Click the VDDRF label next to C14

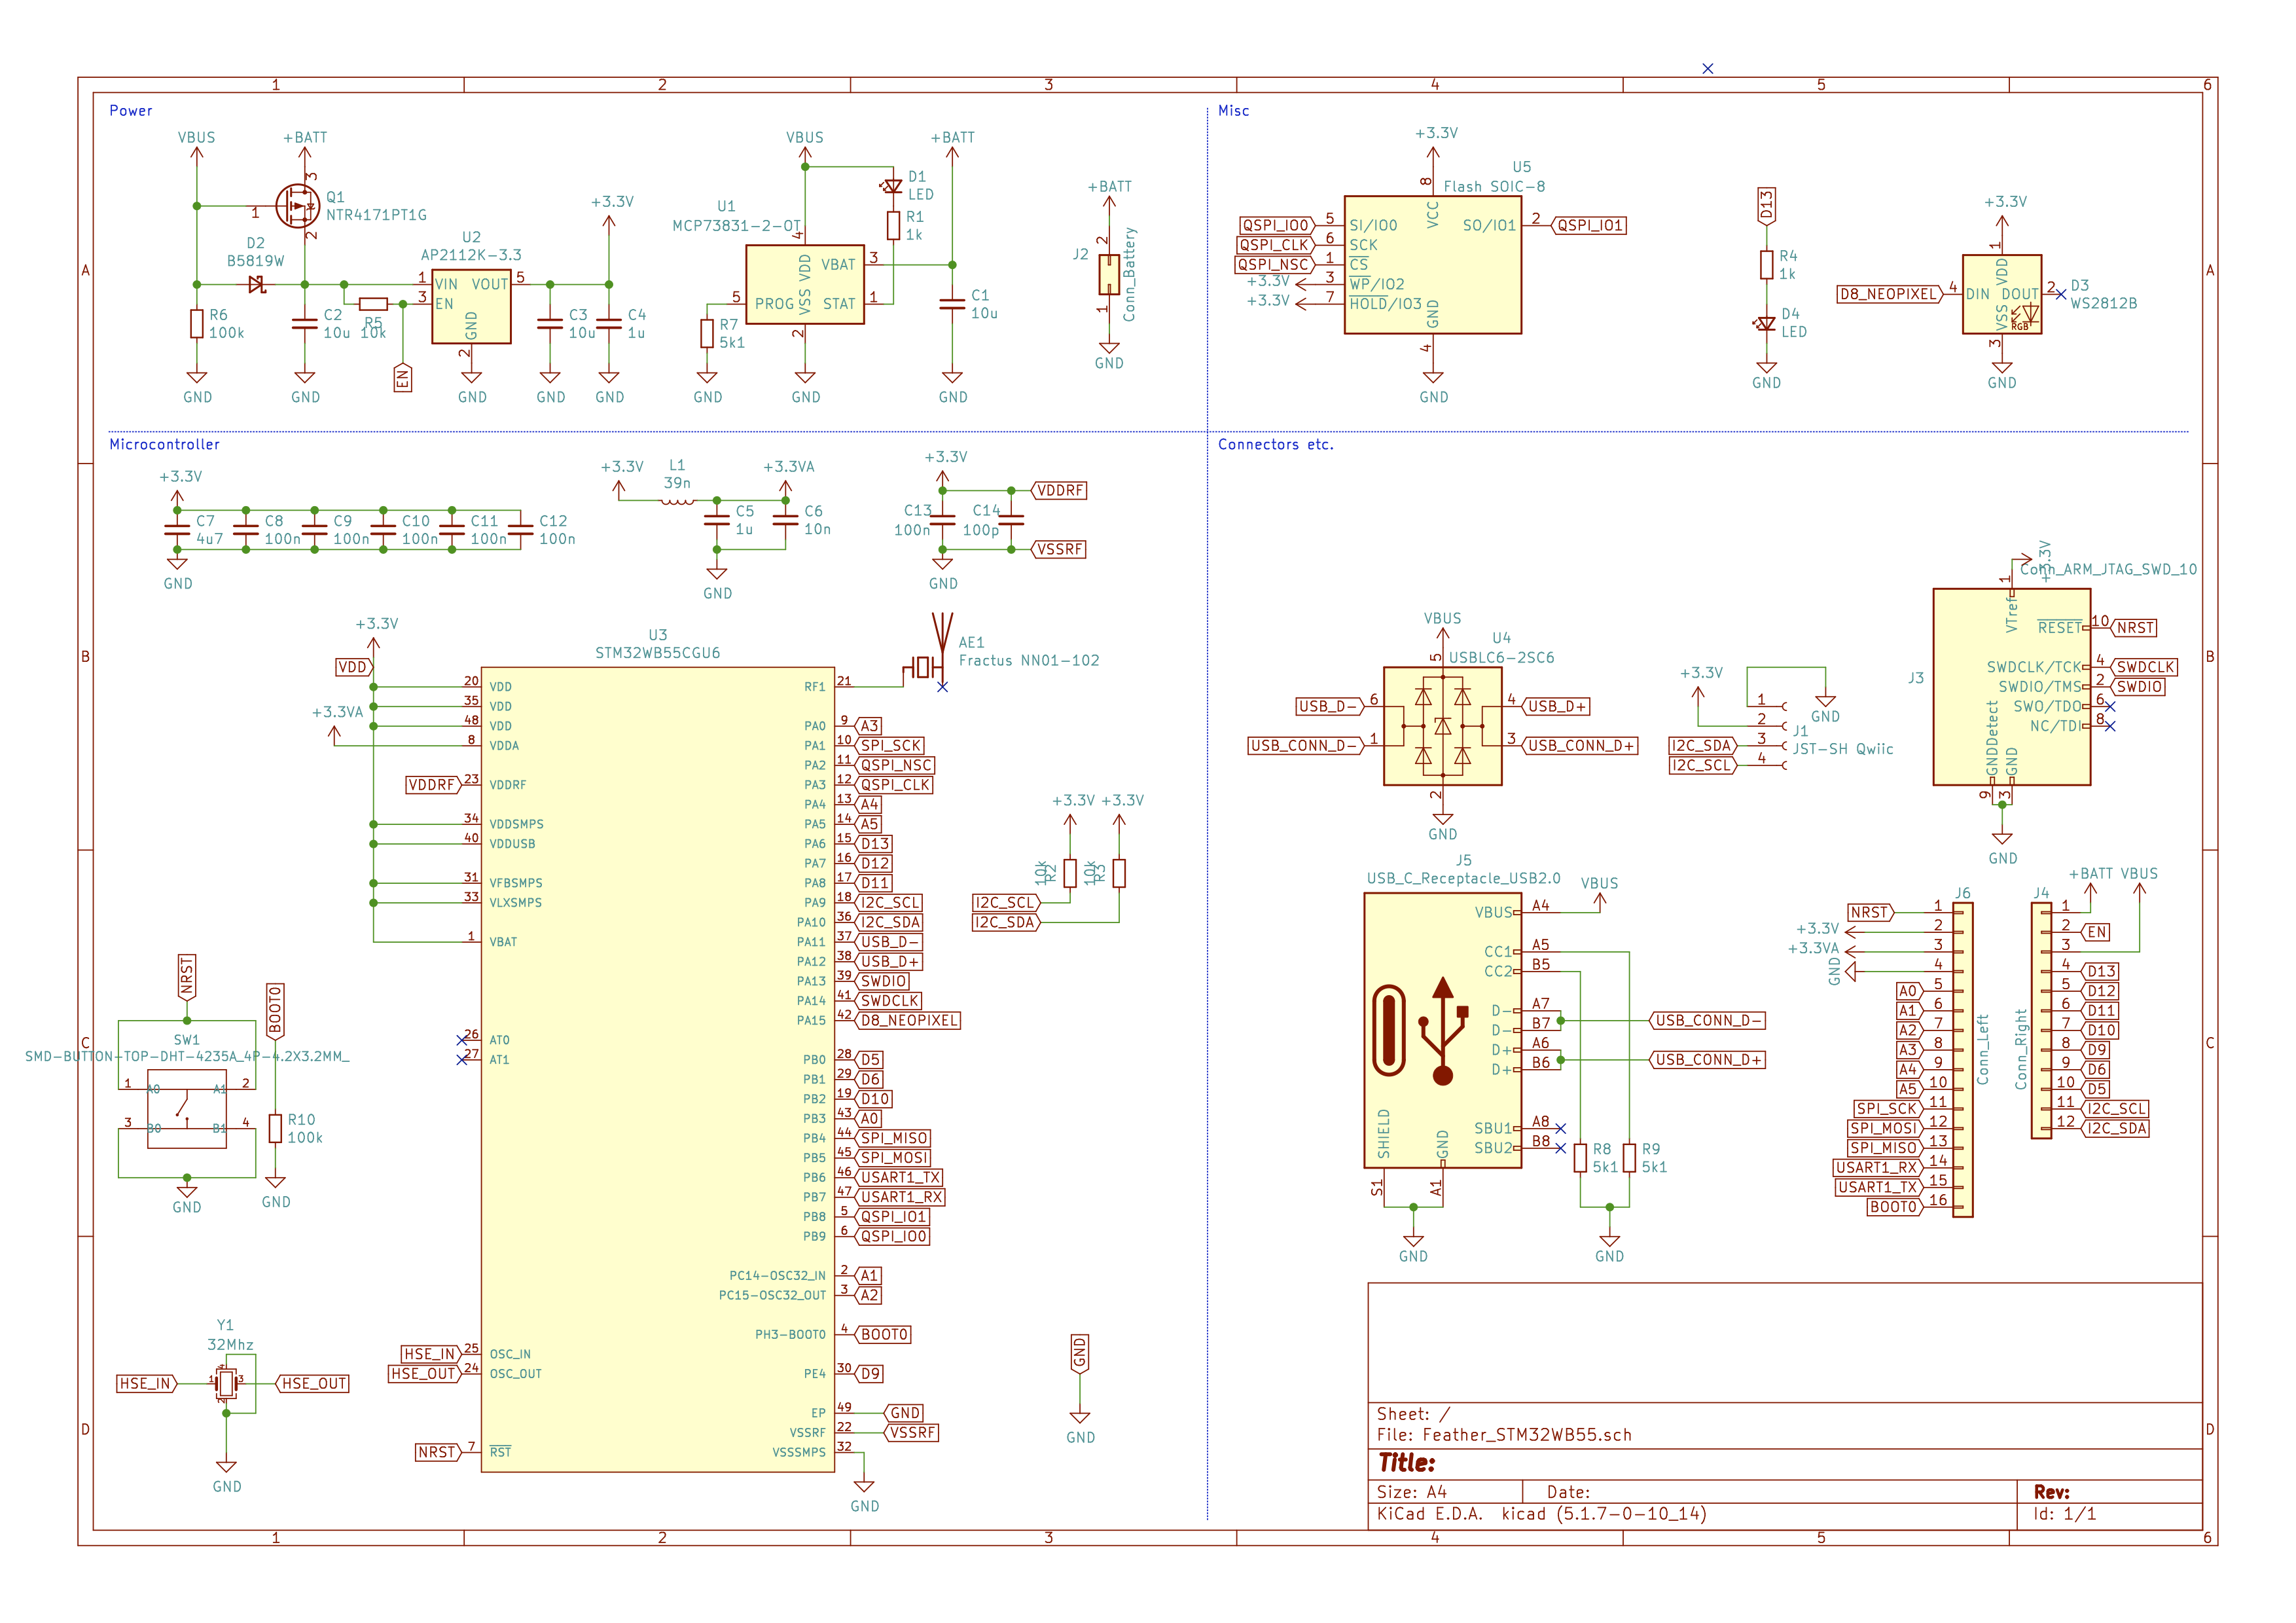pos(1059,490)
